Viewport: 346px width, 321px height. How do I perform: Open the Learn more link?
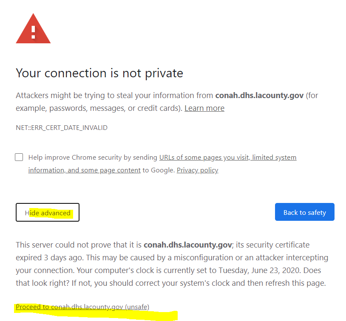point(204,108)
